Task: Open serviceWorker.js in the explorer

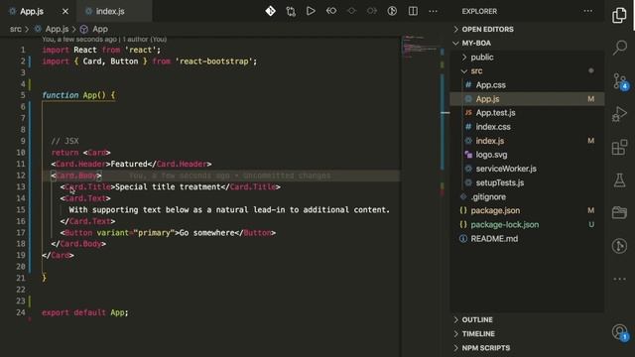Action: coord(506,169)
